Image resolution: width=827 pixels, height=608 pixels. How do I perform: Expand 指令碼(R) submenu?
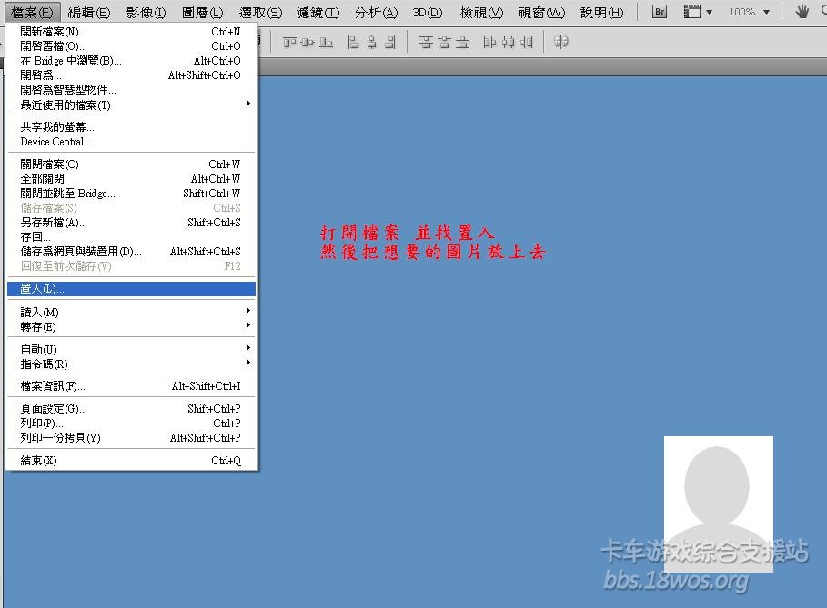click(131, 364)
